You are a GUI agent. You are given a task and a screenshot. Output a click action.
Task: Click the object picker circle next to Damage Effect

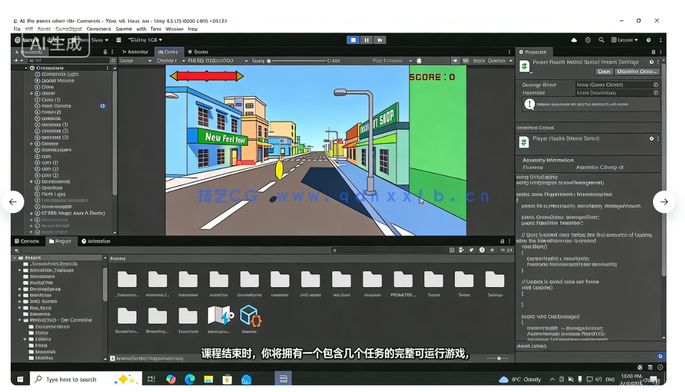click(x=656, y=85)
